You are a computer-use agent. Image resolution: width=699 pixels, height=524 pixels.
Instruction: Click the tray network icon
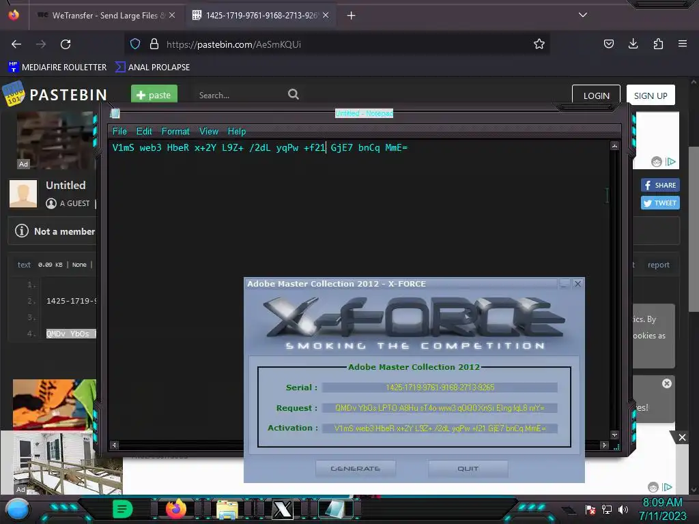coord(606,510)
